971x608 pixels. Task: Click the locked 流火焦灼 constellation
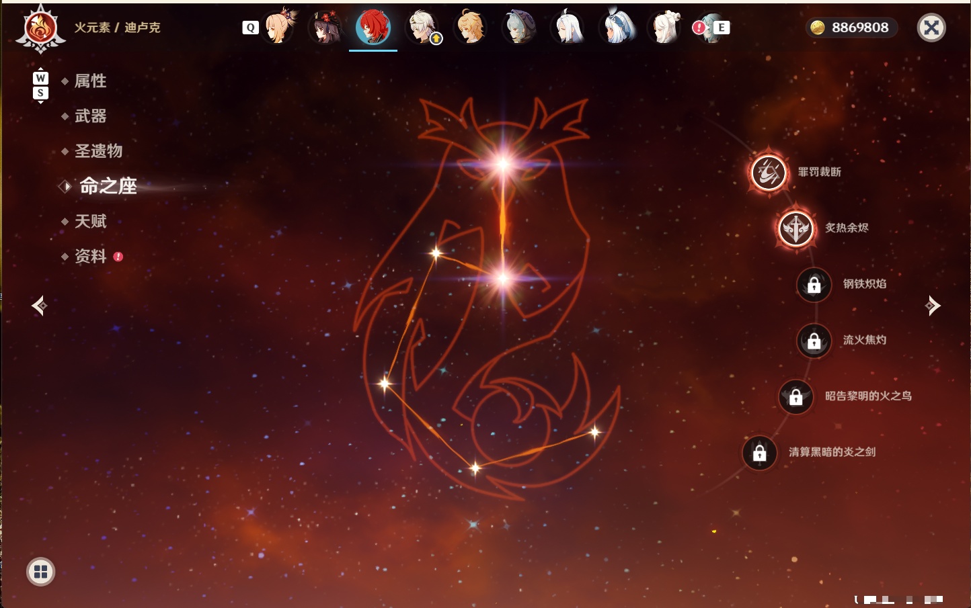click(814, 341)
